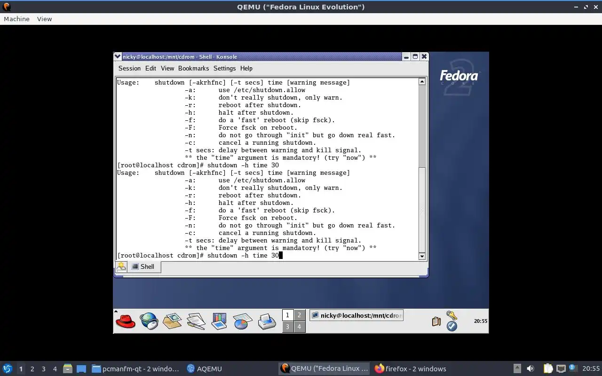Open the QEMU Machine menu

tap(16, 19)
